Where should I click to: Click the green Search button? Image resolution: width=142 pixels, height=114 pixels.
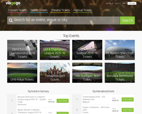point(127,21)
